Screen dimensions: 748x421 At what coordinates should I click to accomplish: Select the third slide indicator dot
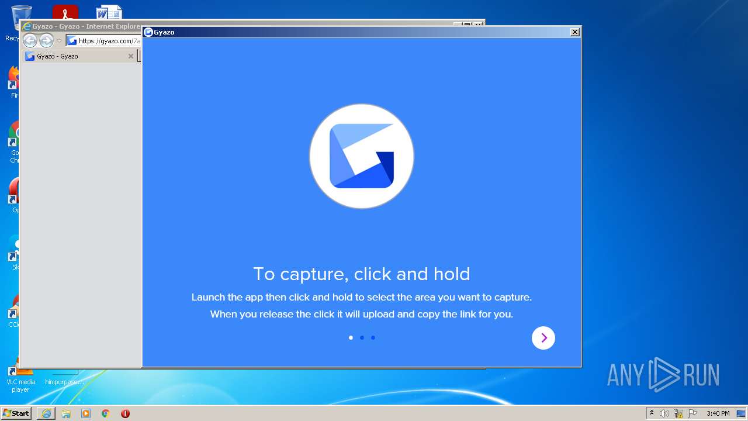click(373, 337)
